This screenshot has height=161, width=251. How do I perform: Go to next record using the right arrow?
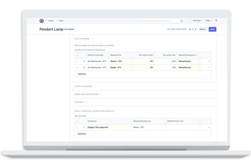click(x=196, y=29)
